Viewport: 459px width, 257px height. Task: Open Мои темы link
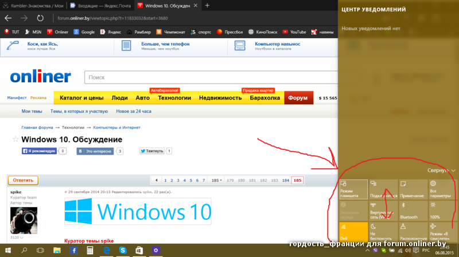[32, 111]
